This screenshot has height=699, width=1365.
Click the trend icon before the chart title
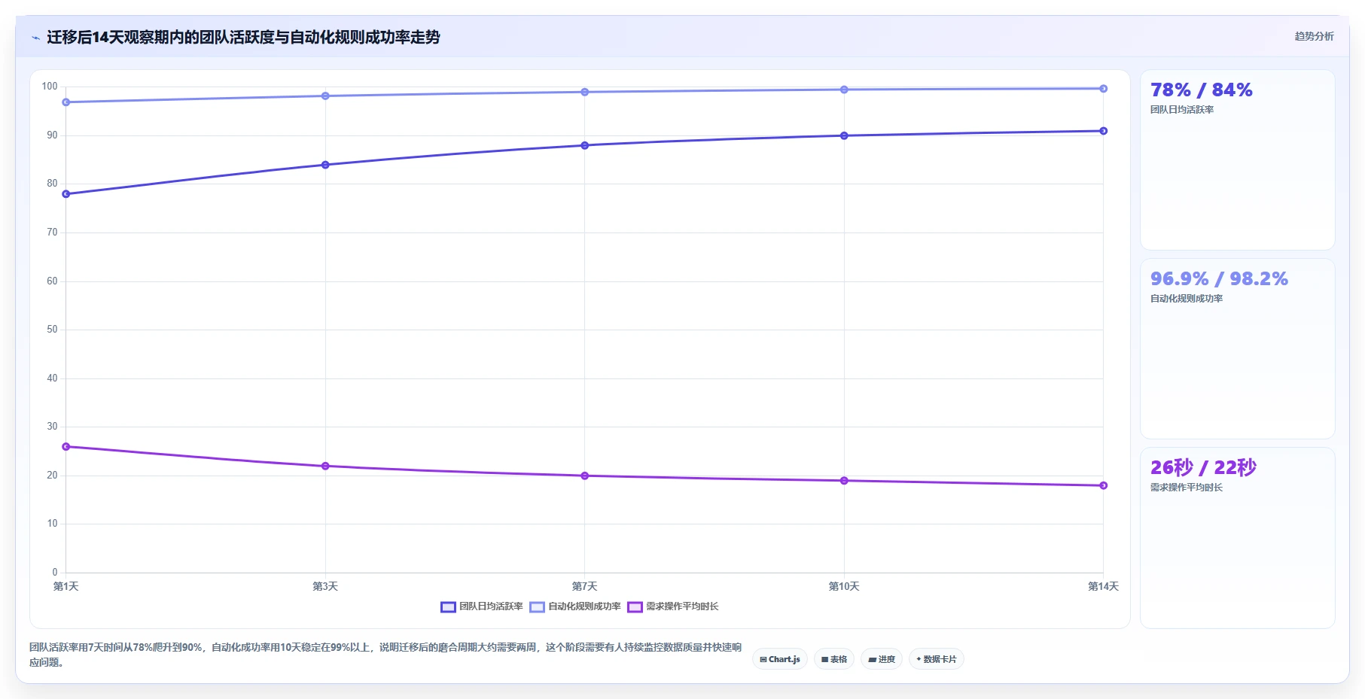(35, 38)
